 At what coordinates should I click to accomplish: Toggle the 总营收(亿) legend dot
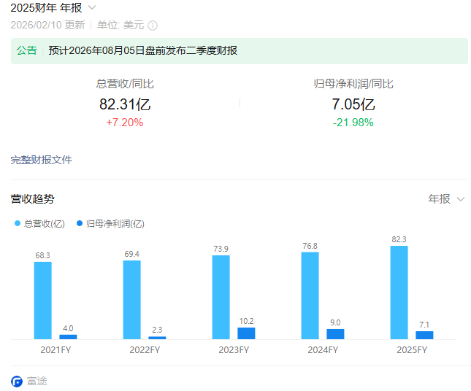[18, 223]
